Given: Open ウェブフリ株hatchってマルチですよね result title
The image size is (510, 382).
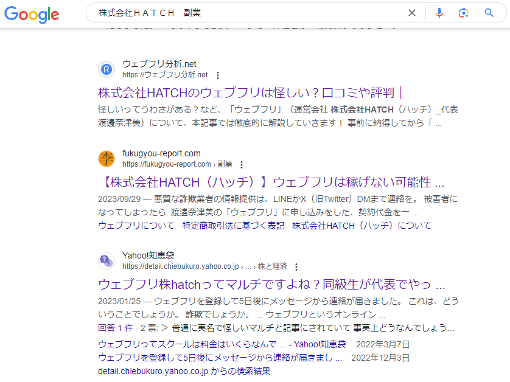Looking at the screenshot, I should (271, 285).
